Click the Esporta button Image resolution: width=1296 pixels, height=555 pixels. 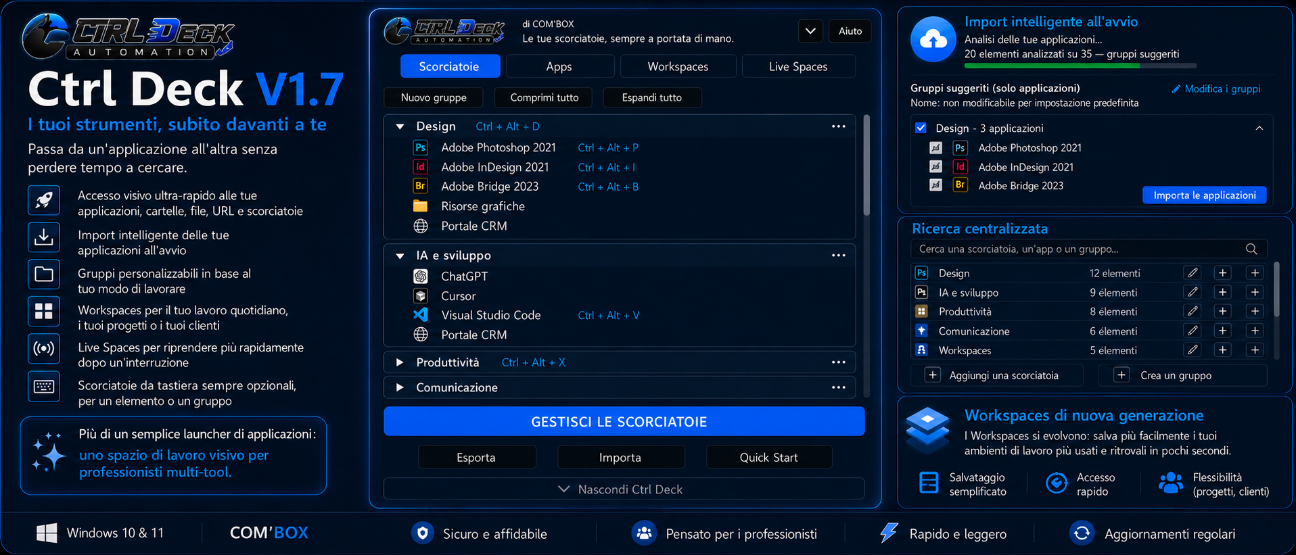(477, 458)
